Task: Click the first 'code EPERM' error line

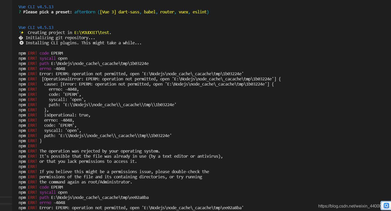Action: click(41, 53)
